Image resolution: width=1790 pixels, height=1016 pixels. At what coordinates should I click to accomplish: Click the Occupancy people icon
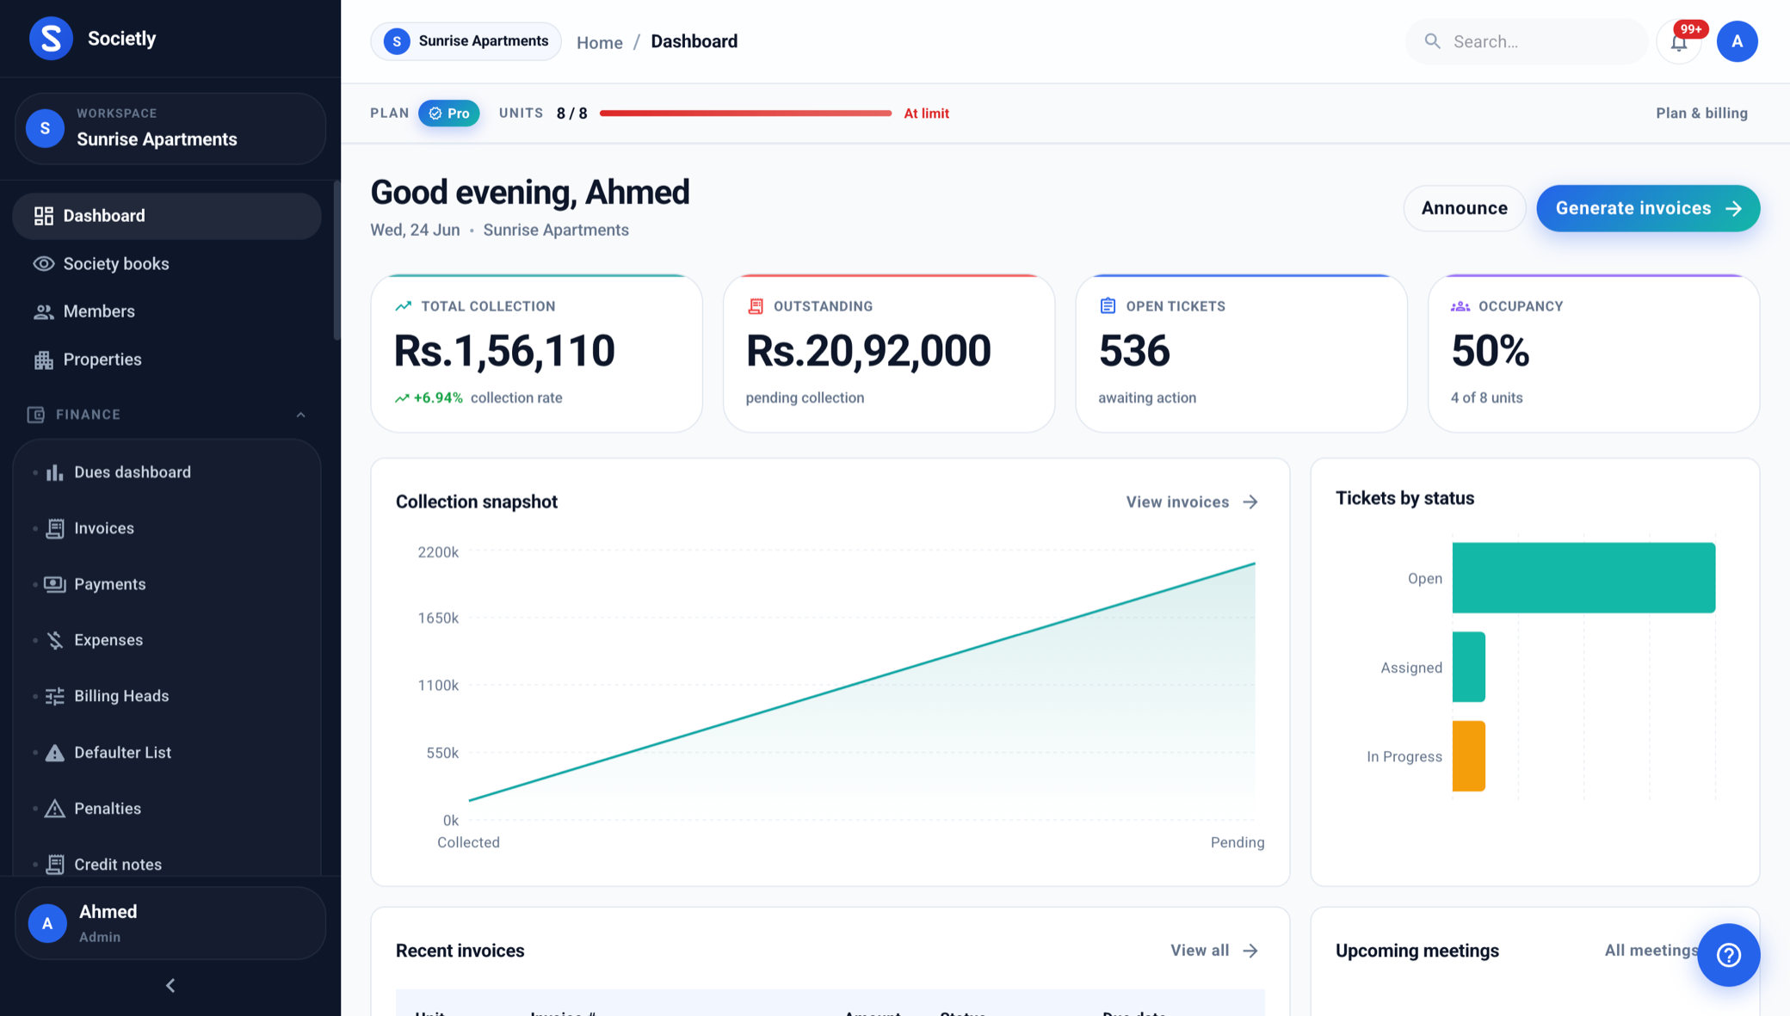1460,306
